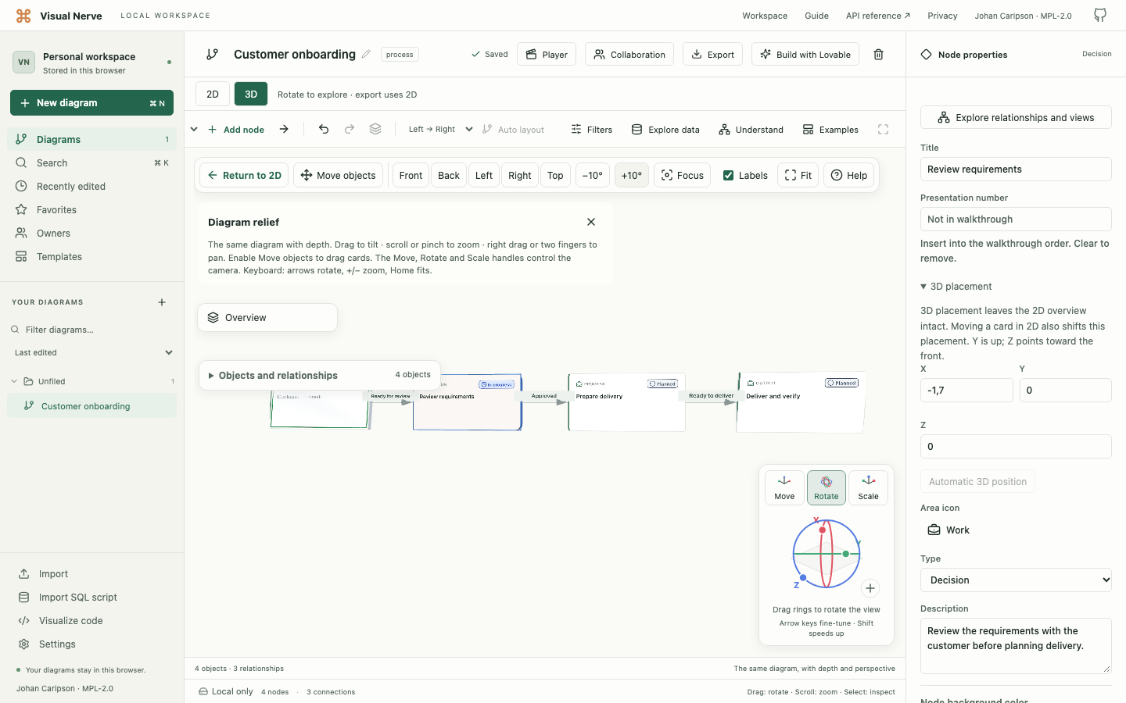1126x703 pixels.
Task: Select the Rotate gizmo tool
Action: pyautogui.click(x=827, y=487)
